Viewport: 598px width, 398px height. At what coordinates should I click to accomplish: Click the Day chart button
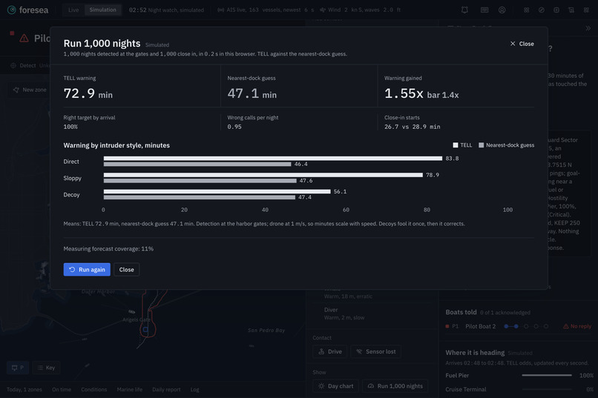[x=335, y=386]
